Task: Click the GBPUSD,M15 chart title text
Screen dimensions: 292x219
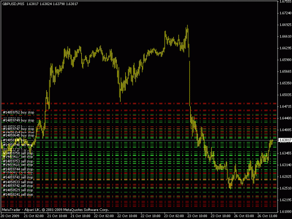Action: click(13, 4)
